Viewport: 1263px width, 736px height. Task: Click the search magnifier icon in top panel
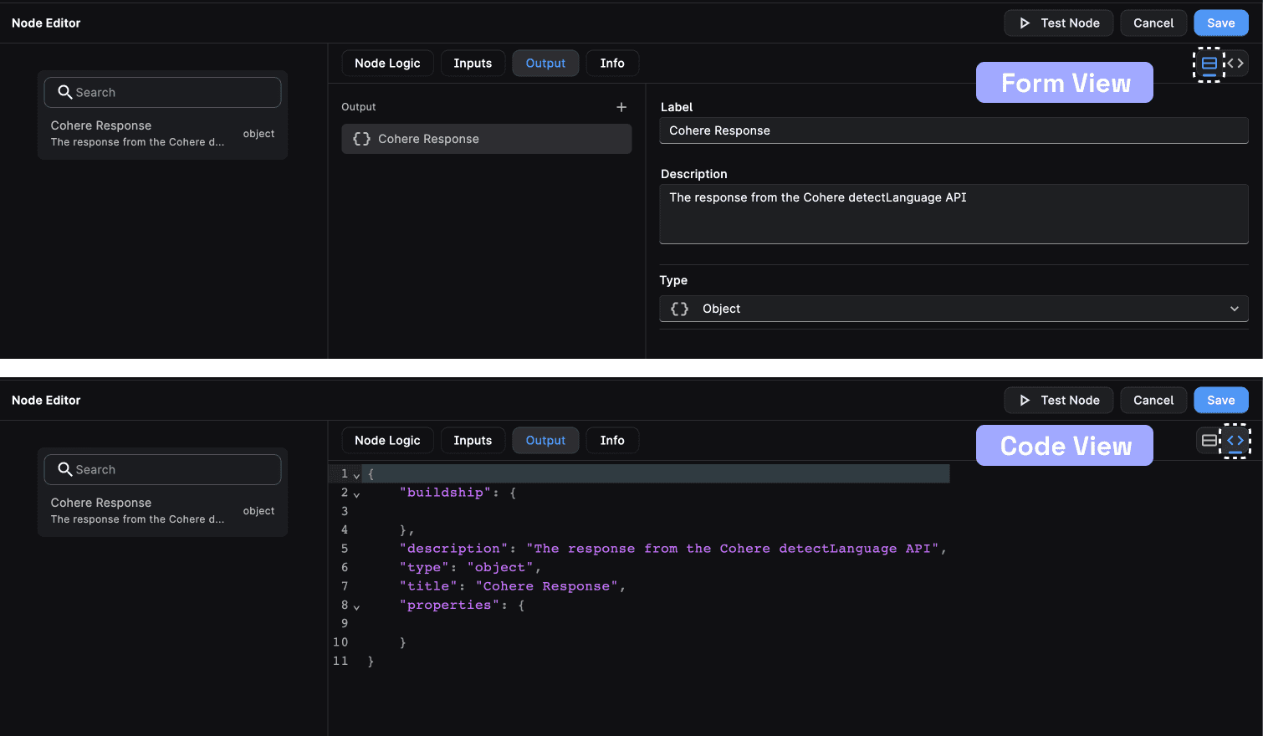[64, 92]
